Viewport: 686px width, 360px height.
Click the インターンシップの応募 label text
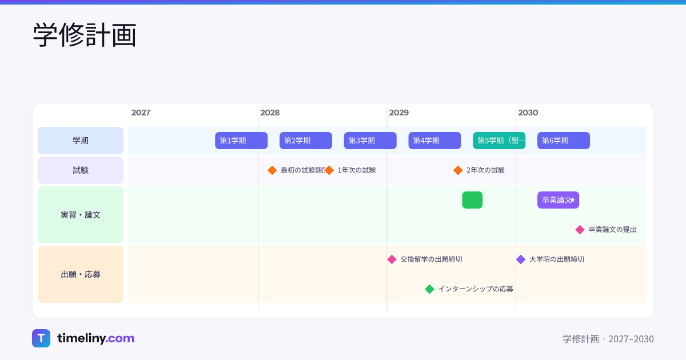click(x=476, y=289)
